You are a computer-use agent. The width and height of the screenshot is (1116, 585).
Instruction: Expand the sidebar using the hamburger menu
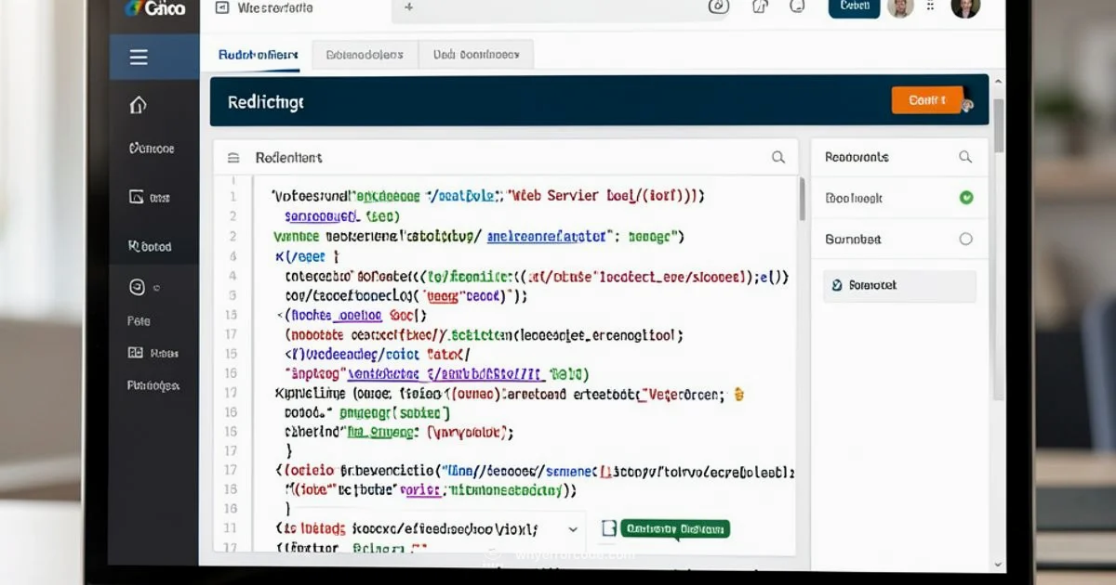pyautogui.click(x=138, y=57)
